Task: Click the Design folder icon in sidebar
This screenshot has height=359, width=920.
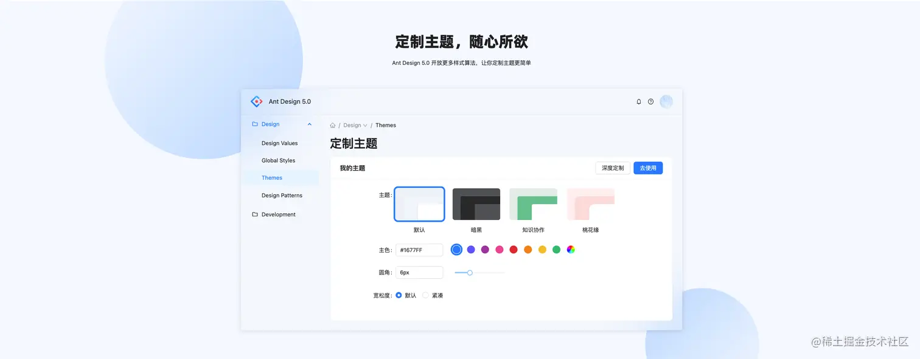Action: [255, 124]
